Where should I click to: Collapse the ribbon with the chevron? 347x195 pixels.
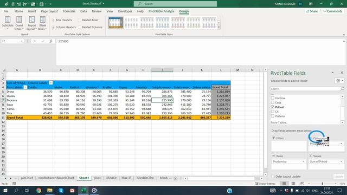pyautogui.click(x=344, y=35)
